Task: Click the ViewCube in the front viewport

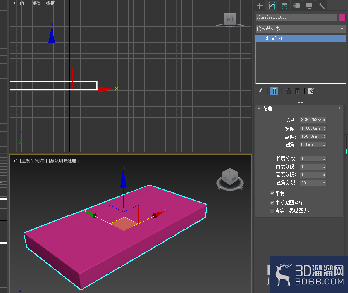Action: click(x=230, y=19)
